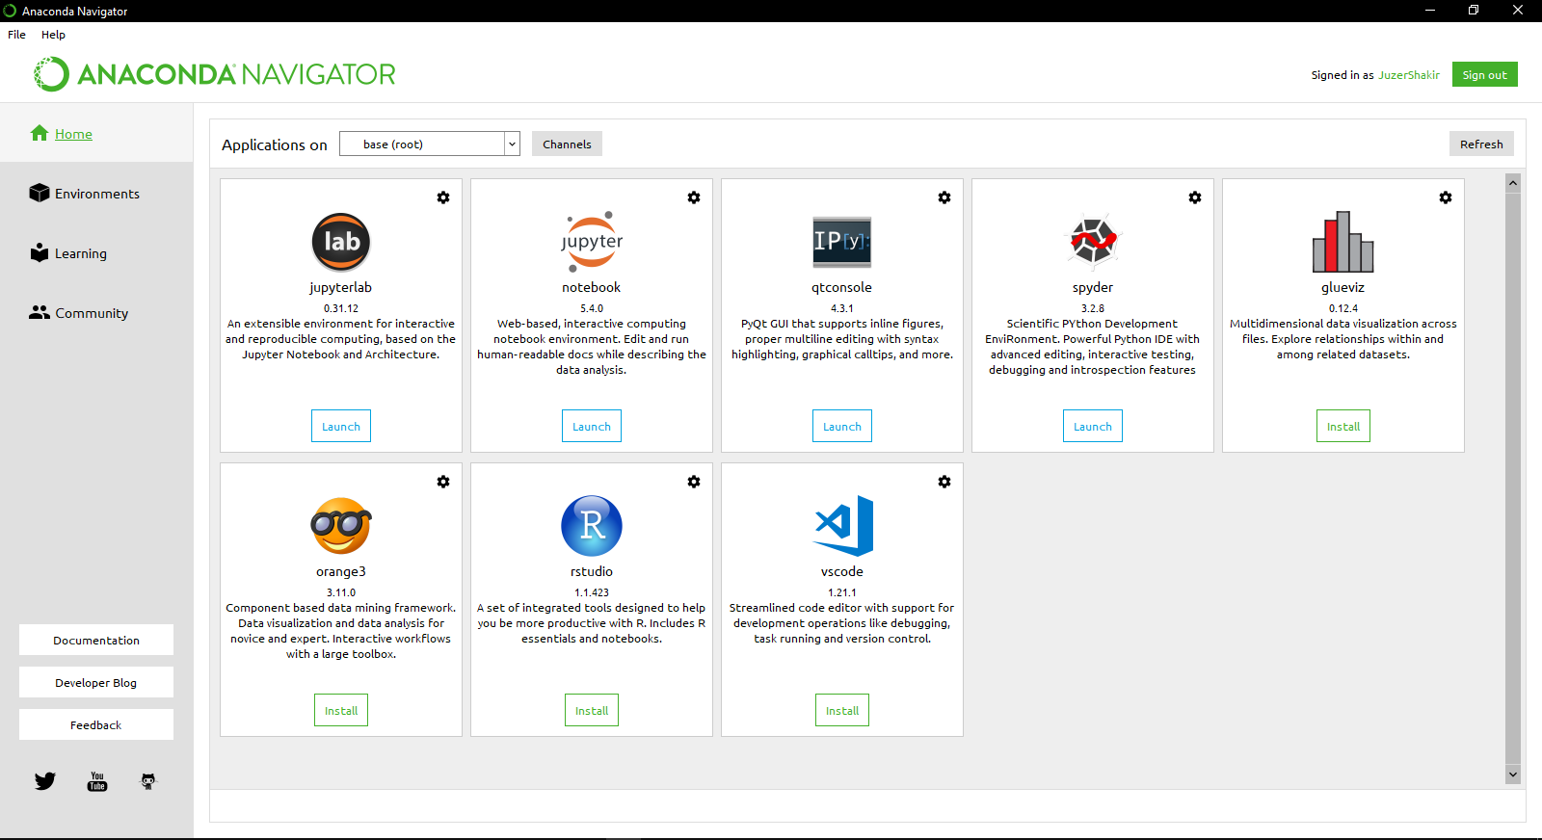Click the vscode version 1.21.1 text
This screenshot has width=1542, height=840.
click(842, 593)
